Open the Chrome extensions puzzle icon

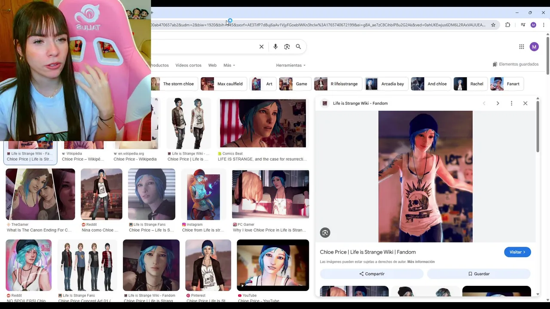point(507,25)
